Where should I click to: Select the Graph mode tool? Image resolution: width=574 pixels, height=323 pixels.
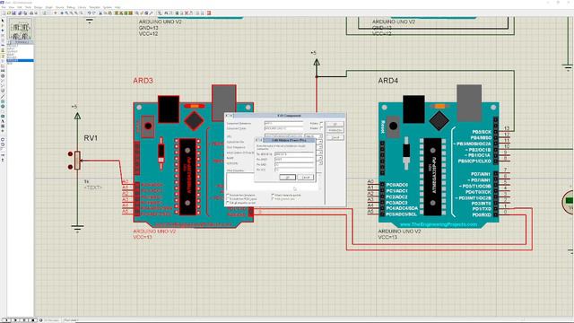(3, 65)
